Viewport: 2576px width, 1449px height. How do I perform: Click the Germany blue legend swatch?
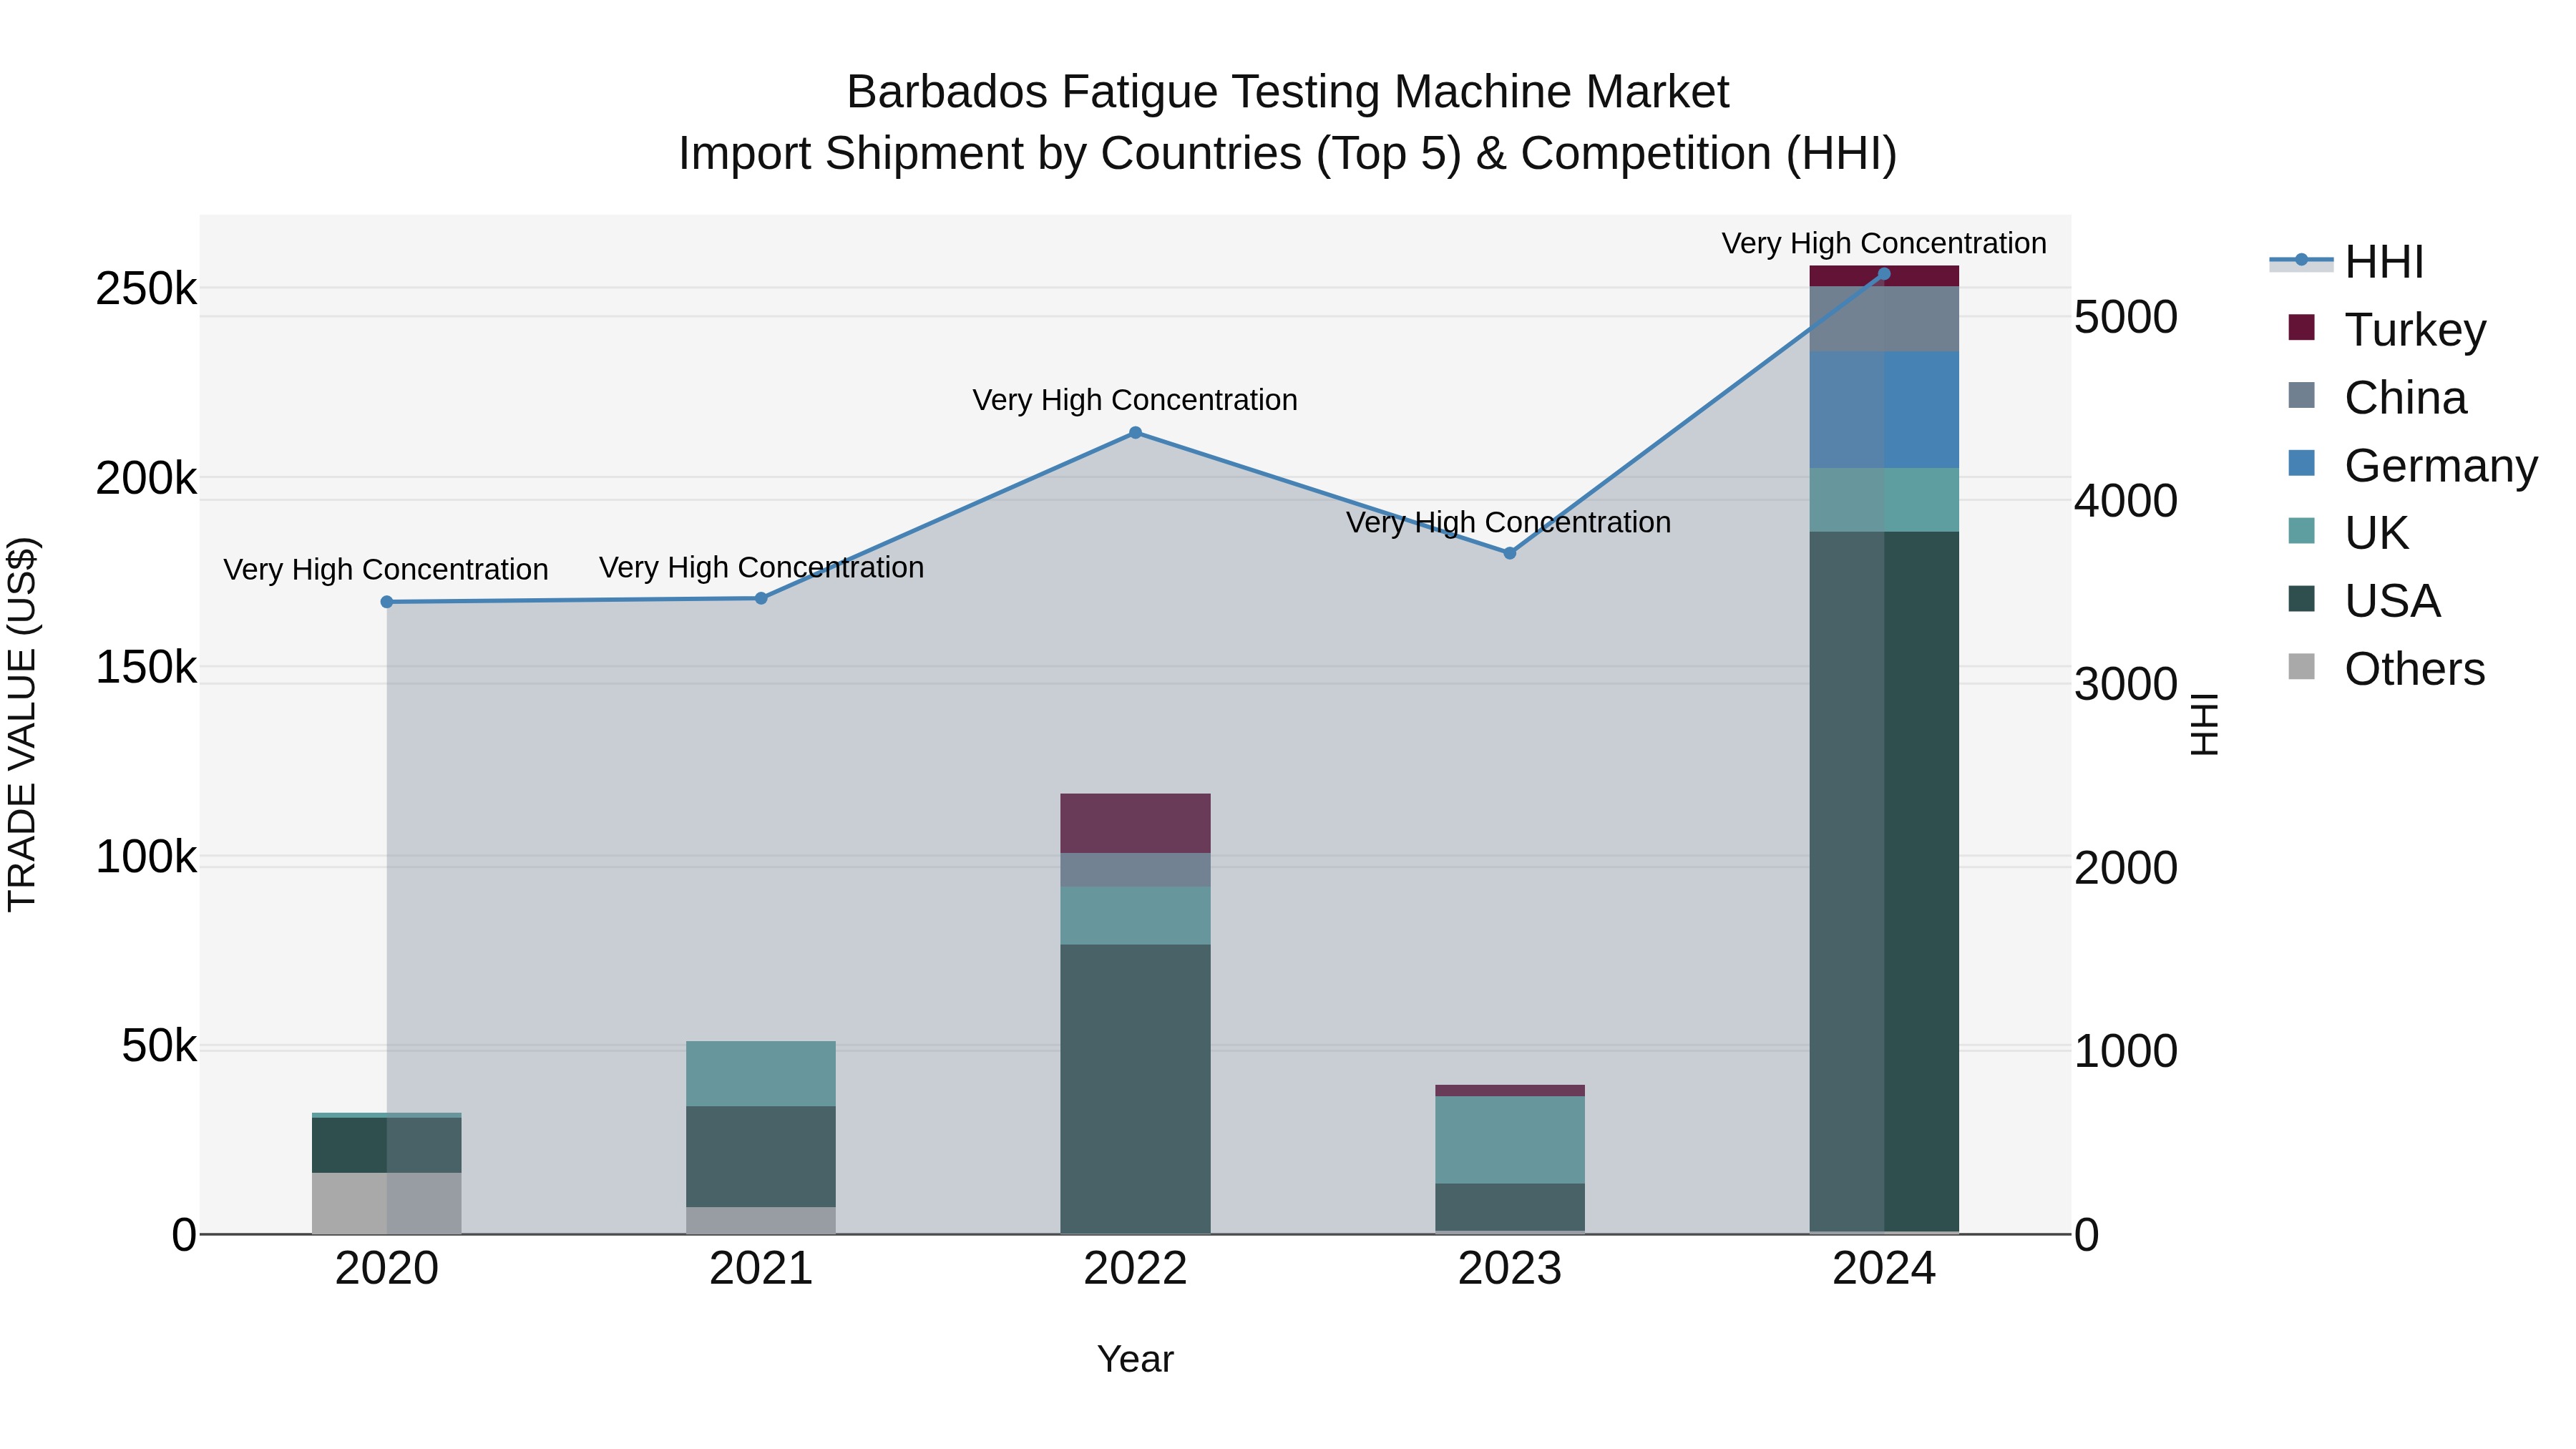click(x=2301, y=463)
